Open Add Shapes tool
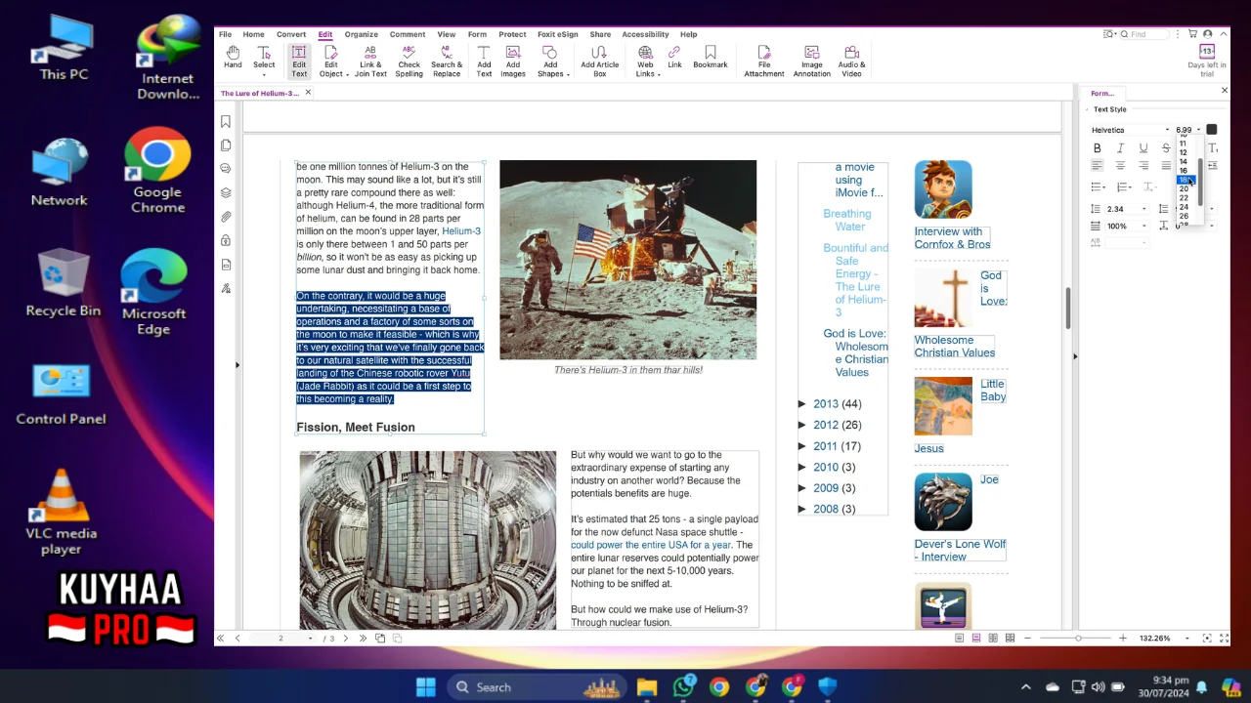The height and width of the screenshot is (703, 1251). tap(552, 61)
